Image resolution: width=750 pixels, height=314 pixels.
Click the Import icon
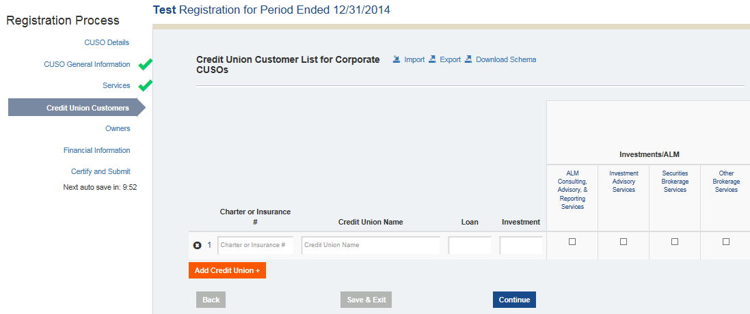coord(397,59)
